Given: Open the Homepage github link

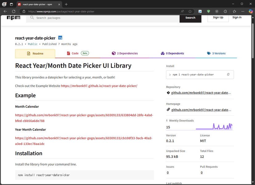Looking at the screenshot, I should [x=201, y=110].
